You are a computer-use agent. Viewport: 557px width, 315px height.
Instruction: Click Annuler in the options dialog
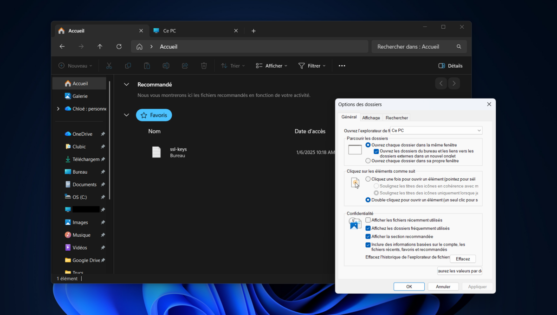pyautogui.click(x=443, y=287)
